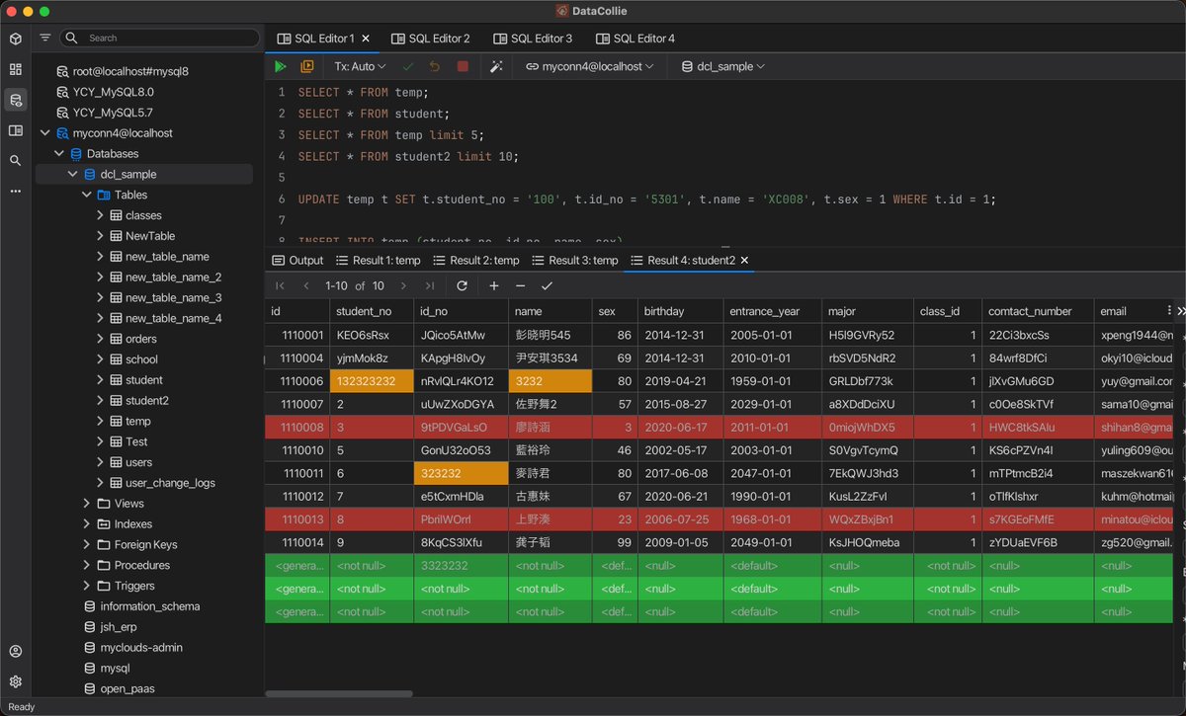
Task: Open the dcl_sample database dropdown in toolbar
Action: point(722,66)
